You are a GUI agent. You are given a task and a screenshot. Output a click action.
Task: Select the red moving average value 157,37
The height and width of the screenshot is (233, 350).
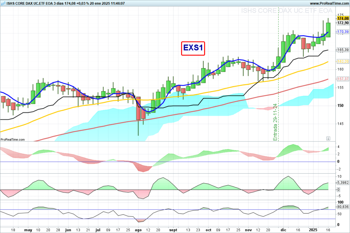click(x=343, y=79)
